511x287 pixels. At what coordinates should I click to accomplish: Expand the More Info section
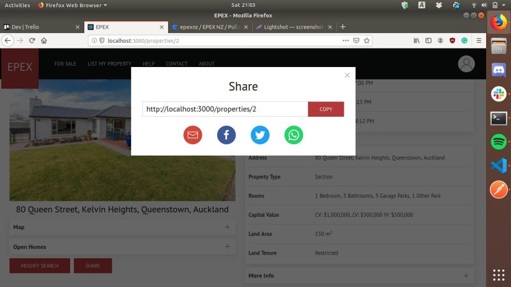click(x=359, y=276)
